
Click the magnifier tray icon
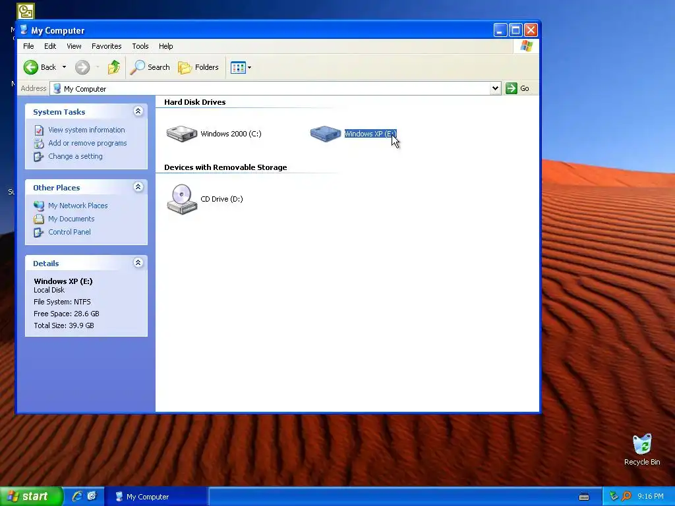(x=626, y=497)
